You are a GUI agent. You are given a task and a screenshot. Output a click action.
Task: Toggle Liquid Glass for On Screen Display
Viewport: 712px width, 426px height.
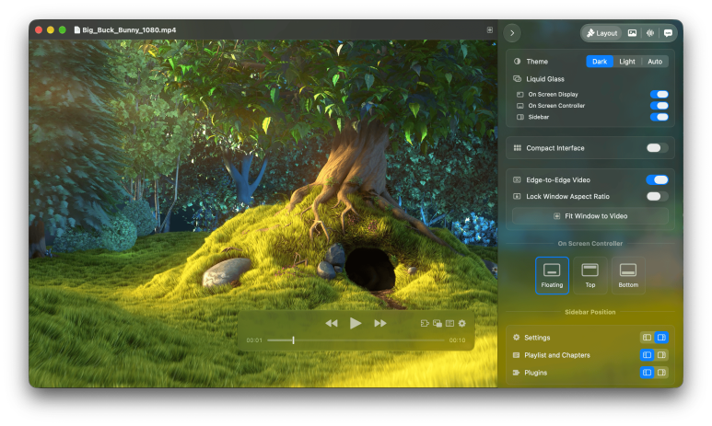click(659, 95)
